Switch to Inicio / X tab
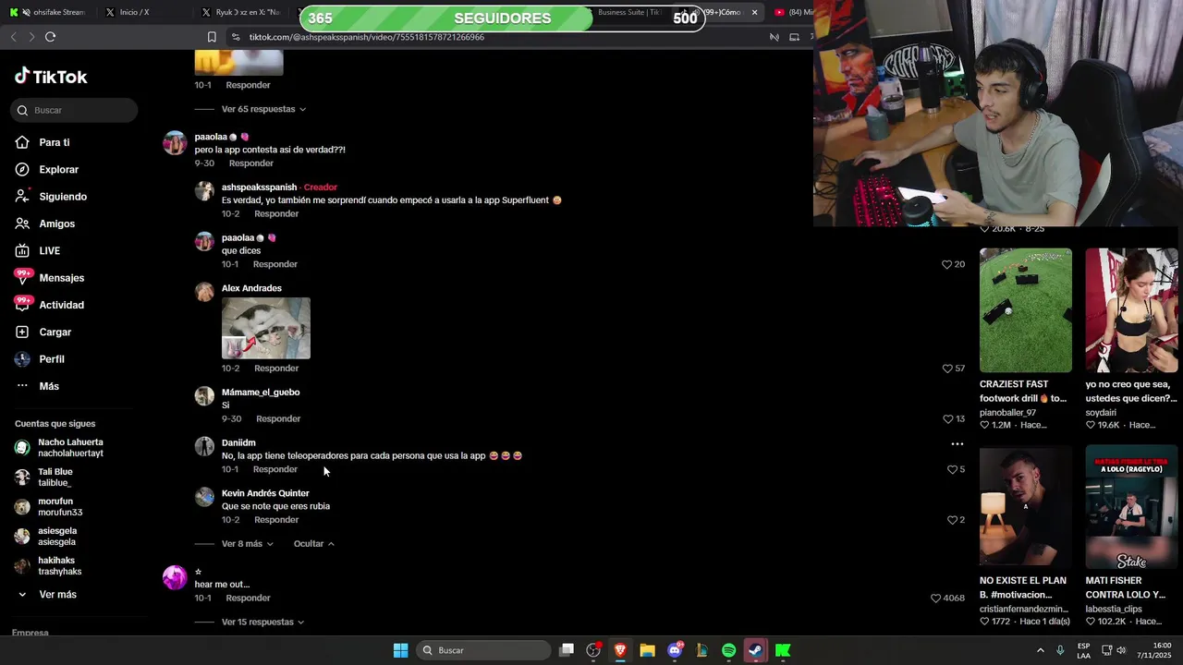This screenshot has height=665, width=1183. tap(134, 12)
